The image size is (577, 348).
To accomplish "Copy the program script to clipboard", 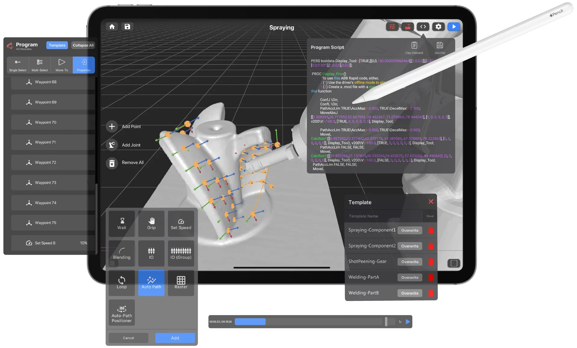I will (x=414, y=48).
